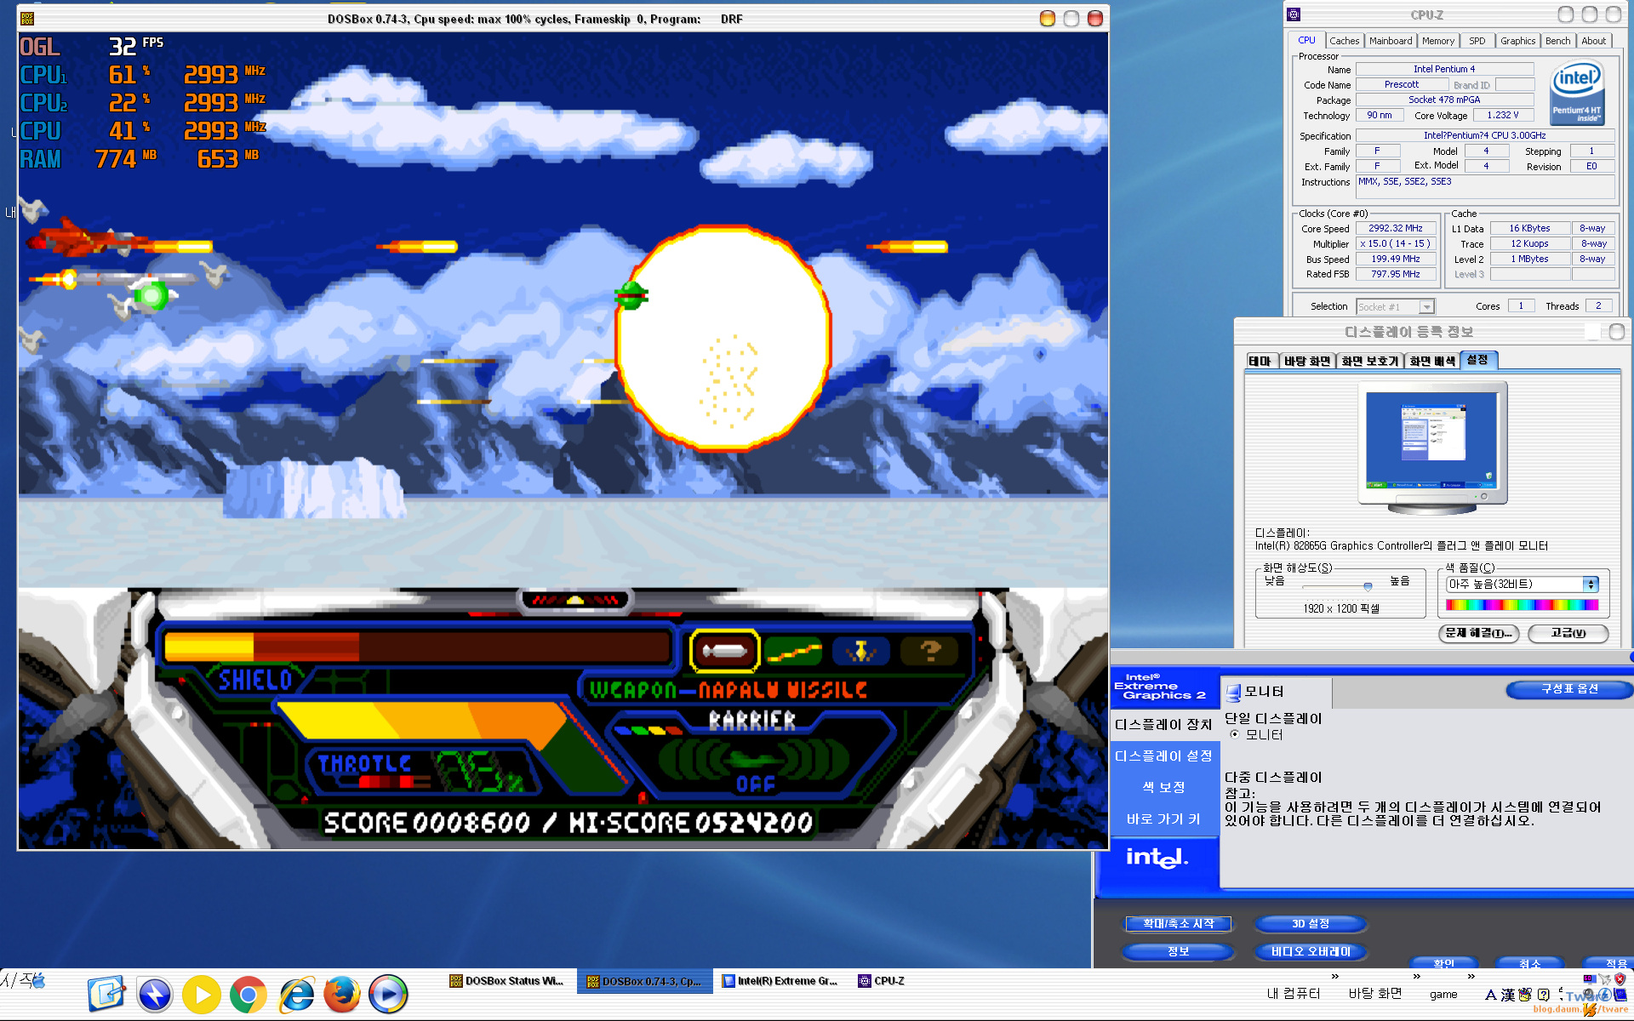Click the yellow play button icon
The image size is (1634, 1021).
click(202, 995)
